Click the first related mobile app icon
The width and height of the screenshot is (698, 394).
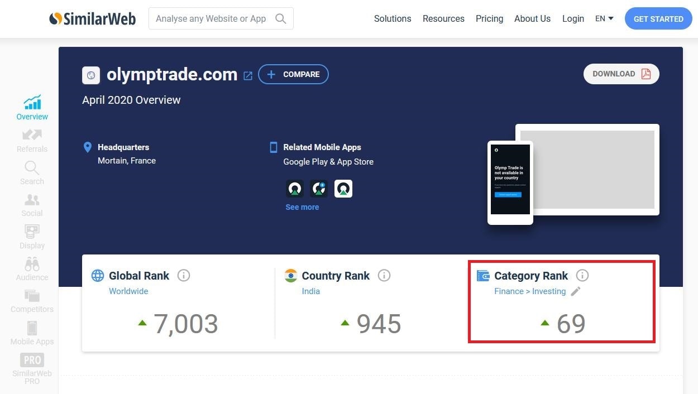click(295, 189)
